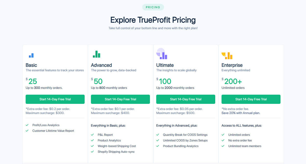Click the yellow chart icon above Enterprise
Viewport: 306px width, 164px height.
click(227, 55)
